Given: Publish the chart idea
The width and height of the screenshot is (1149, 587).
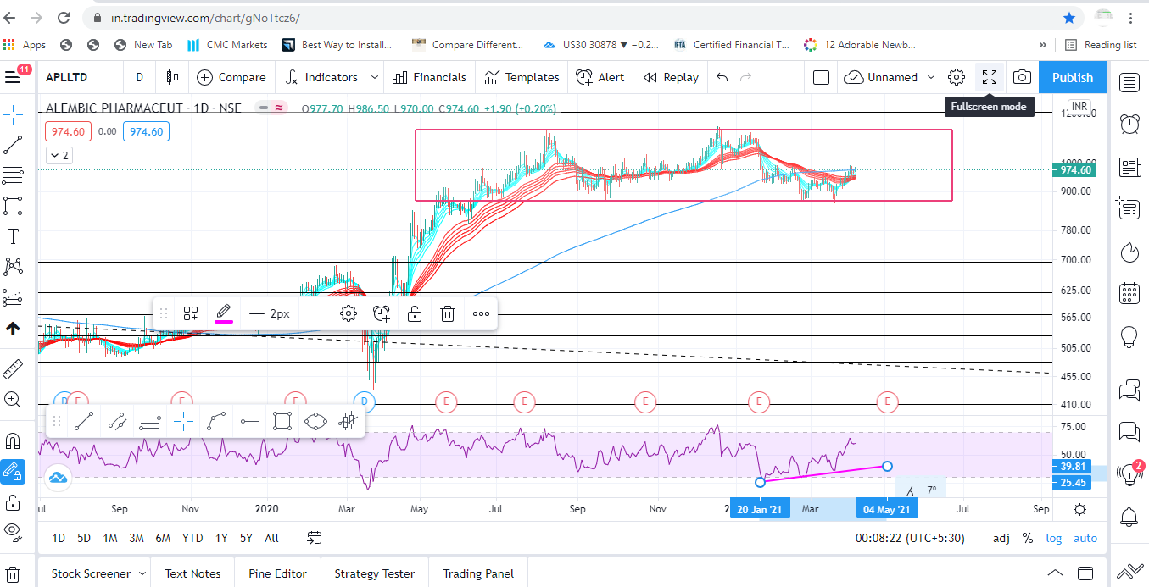Looking at the screenshot, I should click(1073, 77).
